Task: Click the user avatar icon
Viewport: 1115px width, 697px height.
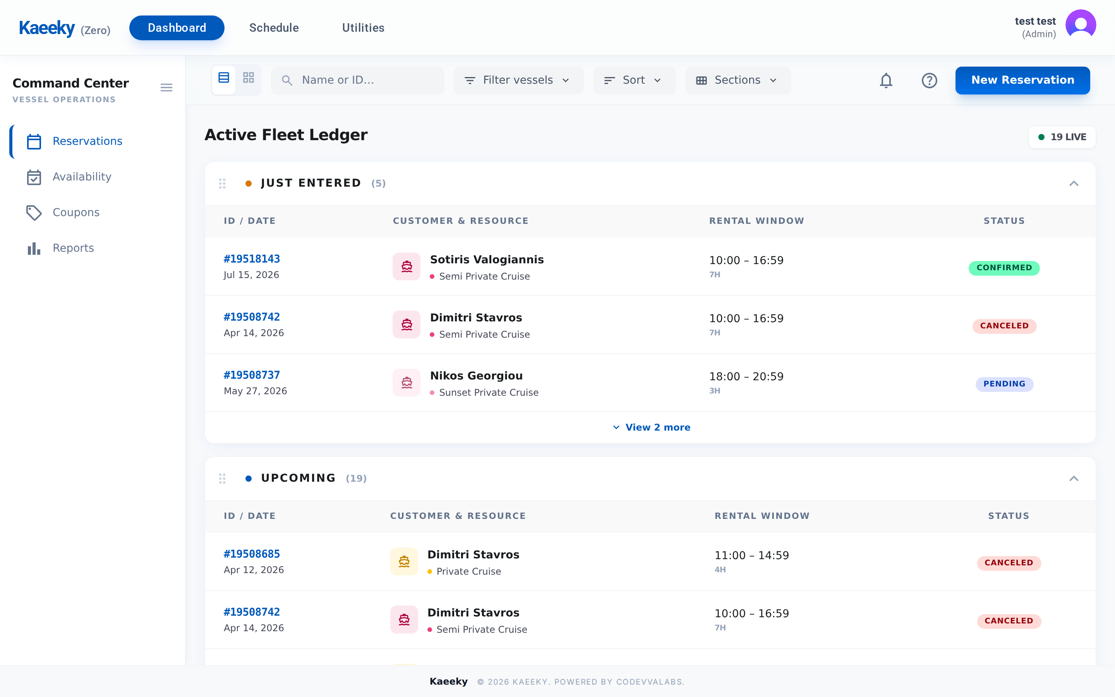Action: tap(1080, 25)
